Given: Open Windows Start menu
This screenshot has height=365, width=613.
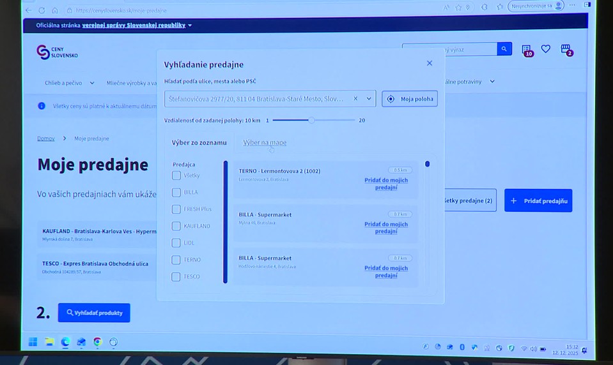Looking at the screenshot, I should point(33,342).
